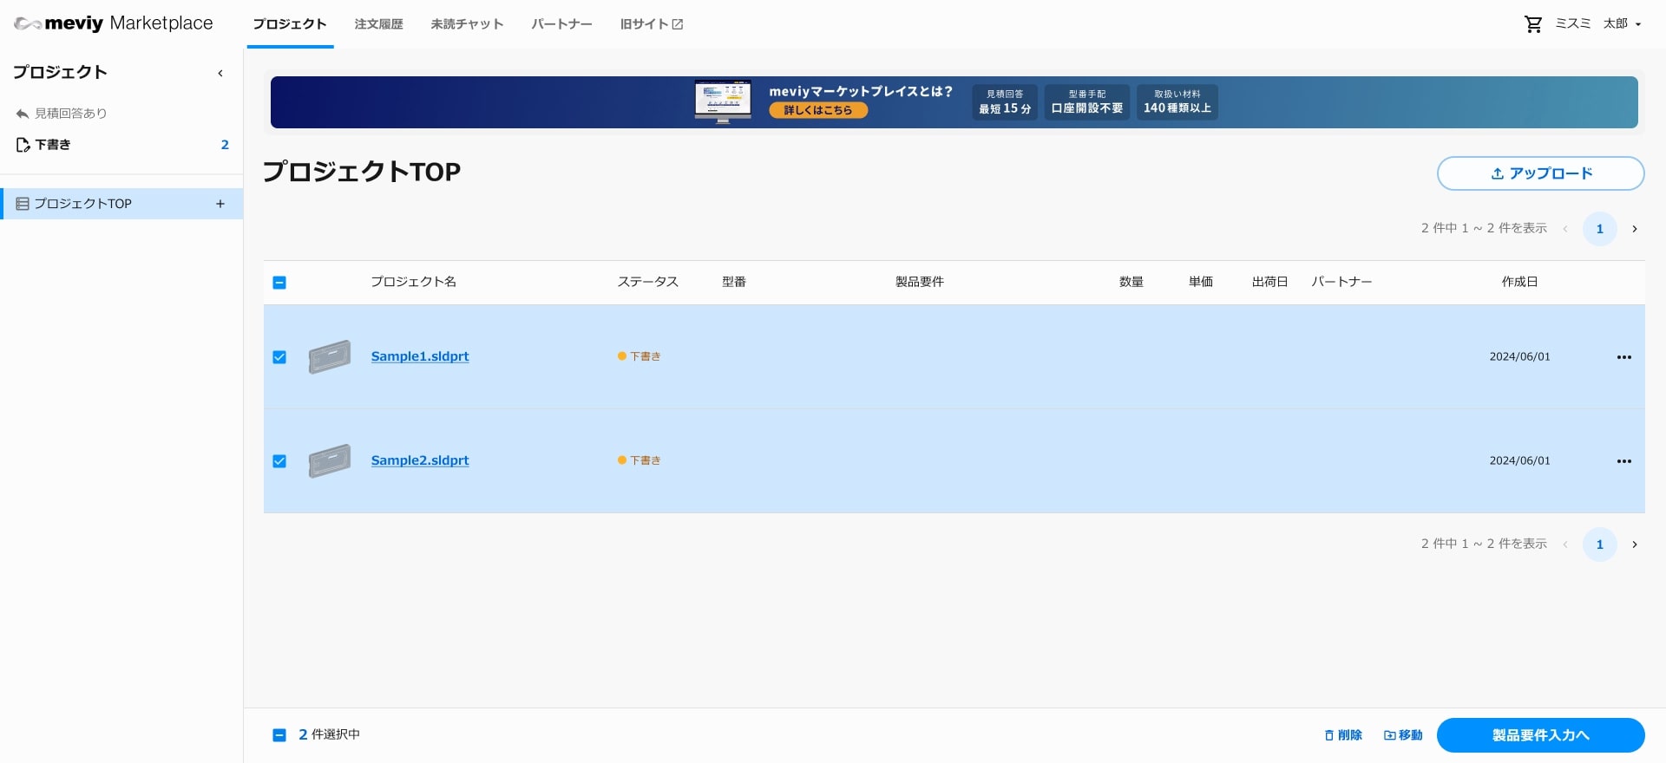This screenshot has height=763, width=1666.
Task: Click the meviy marketplace promo banner
Action: click(x=954, y=102)
